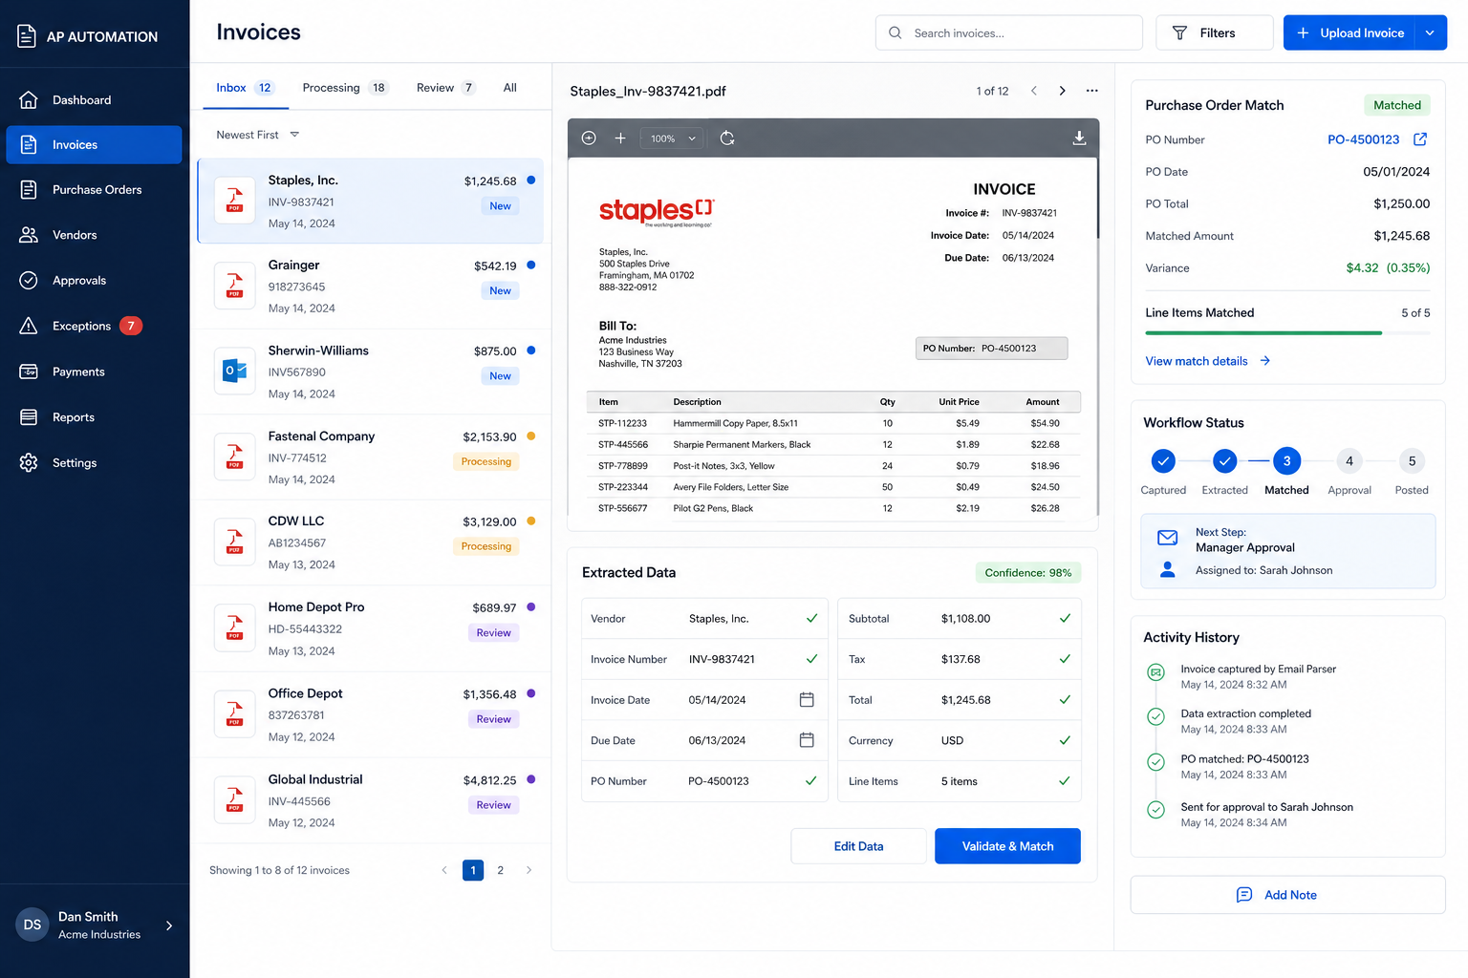Click the Staples invoice PDF file icon
This screenshot has height=978, width=1468.
234,201
